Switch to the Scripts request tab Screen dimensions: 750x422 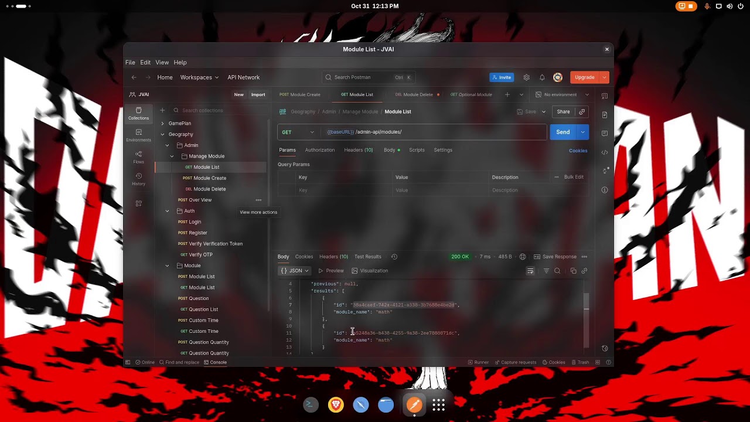click(417, 150)
